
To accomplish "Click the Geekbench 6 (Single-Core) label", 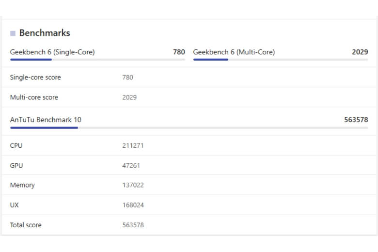I will (52, 52).
